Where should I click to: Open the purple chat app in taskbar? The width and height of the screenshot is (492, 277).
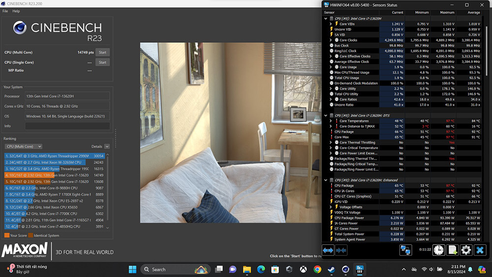(x=233, y=270)
